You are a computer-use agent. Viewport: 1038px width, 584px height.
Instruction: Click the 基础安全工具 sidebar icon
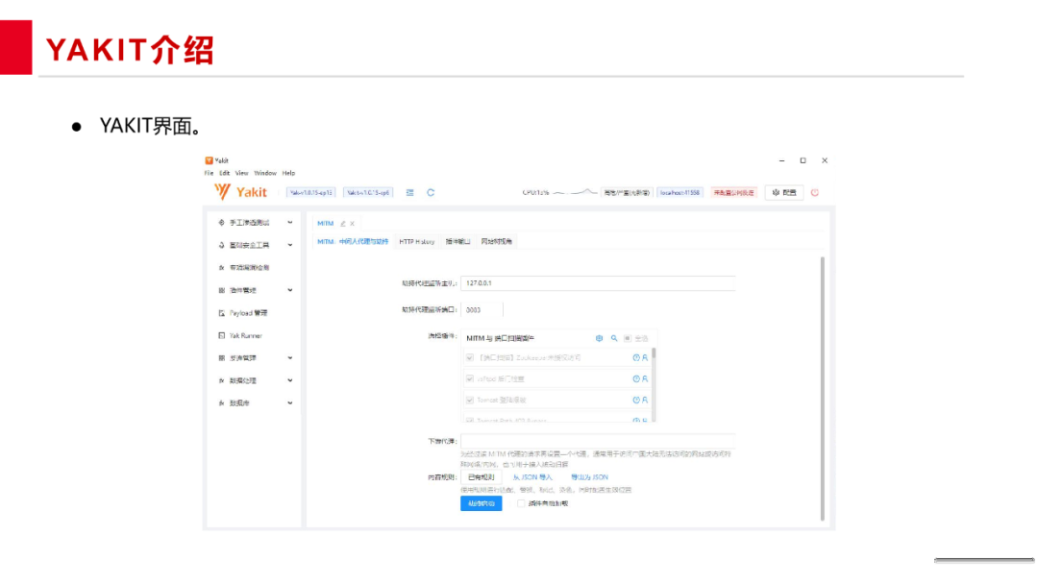[x=221, y=245]
